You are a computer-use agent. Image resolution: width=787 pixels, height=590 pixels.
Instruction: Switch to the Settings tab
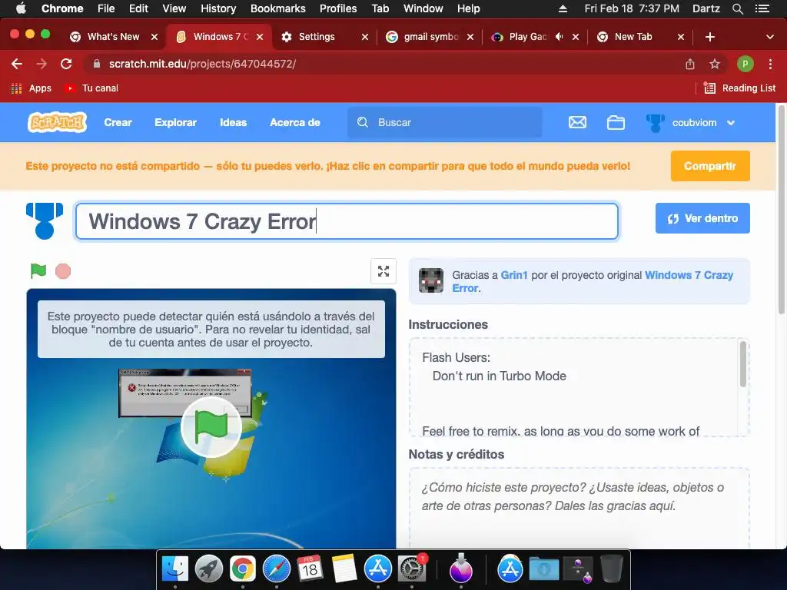(324, 37)
